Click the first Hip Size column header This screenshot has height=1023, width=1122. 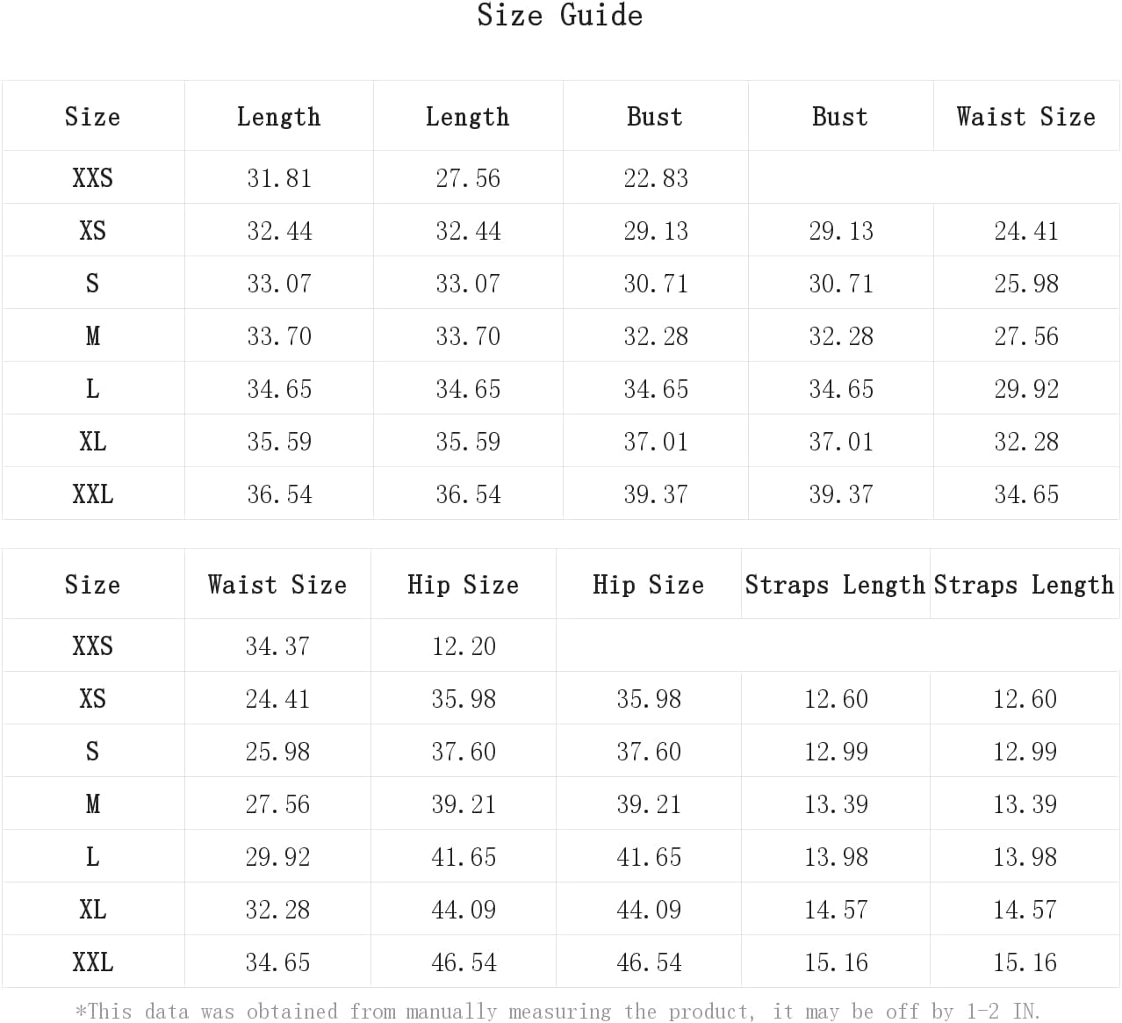click(x=463, y=585)
